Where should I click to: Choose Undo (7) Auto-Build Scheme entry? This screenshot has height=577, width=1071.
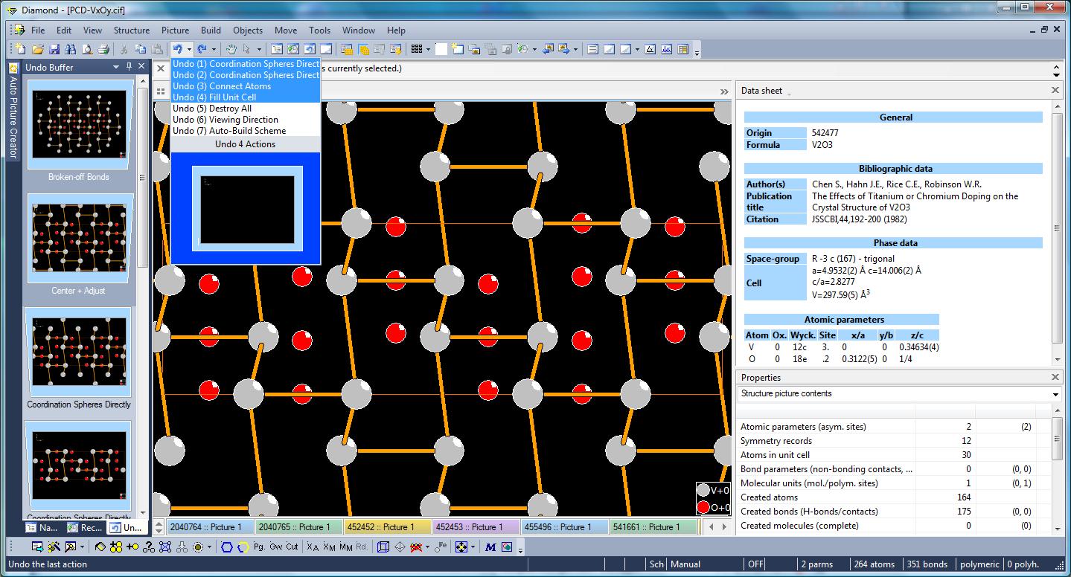228,131
